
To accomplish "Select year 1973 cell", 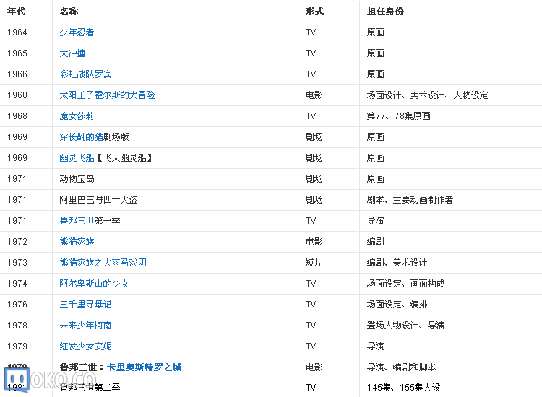I will (17, 263).
